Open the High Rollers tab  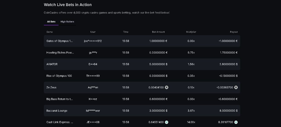tap(67, 22)
